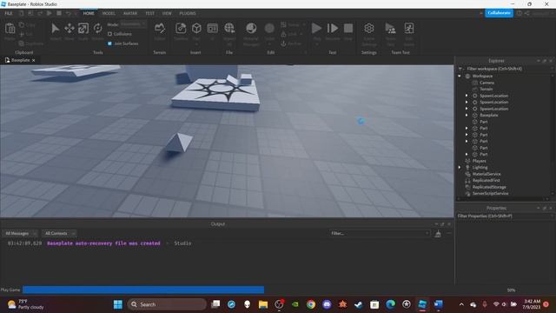This screenshot has width=556, height=313.
Task: Open Game Settings
Action: coord(368,28)
